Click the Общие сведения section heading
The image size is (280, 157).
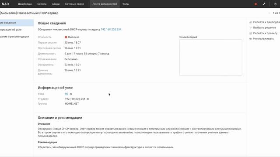[52, 23]
